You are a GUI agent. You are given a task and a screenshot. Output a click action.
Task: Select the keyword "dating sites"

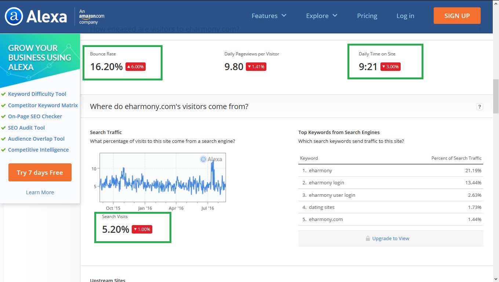(322, 207)
